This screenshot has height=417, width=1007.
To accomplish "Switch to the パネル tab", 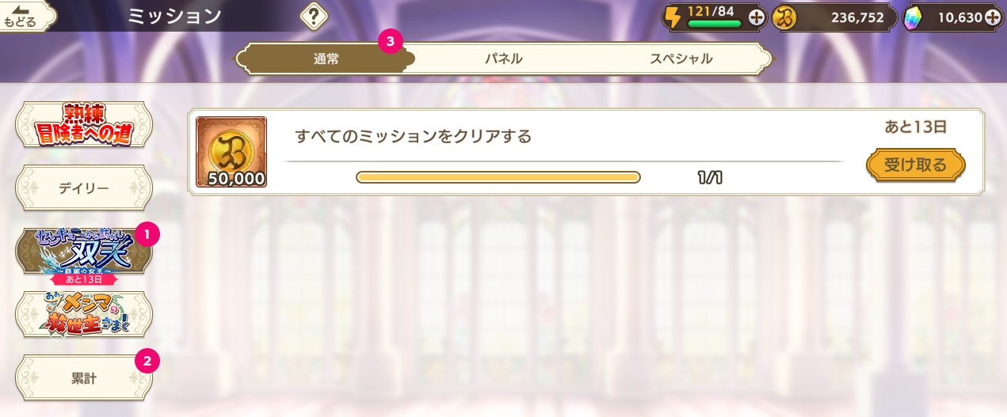I will click(504, 59).
